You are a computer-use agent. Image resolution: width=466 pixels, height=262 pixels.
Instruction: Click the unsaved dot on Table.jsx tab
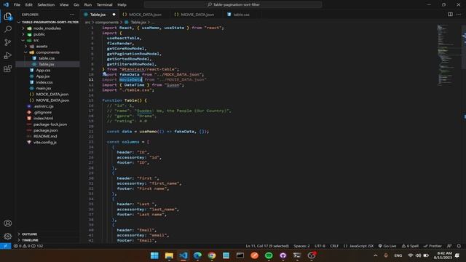pyautogui.click(x=114, y=15)
